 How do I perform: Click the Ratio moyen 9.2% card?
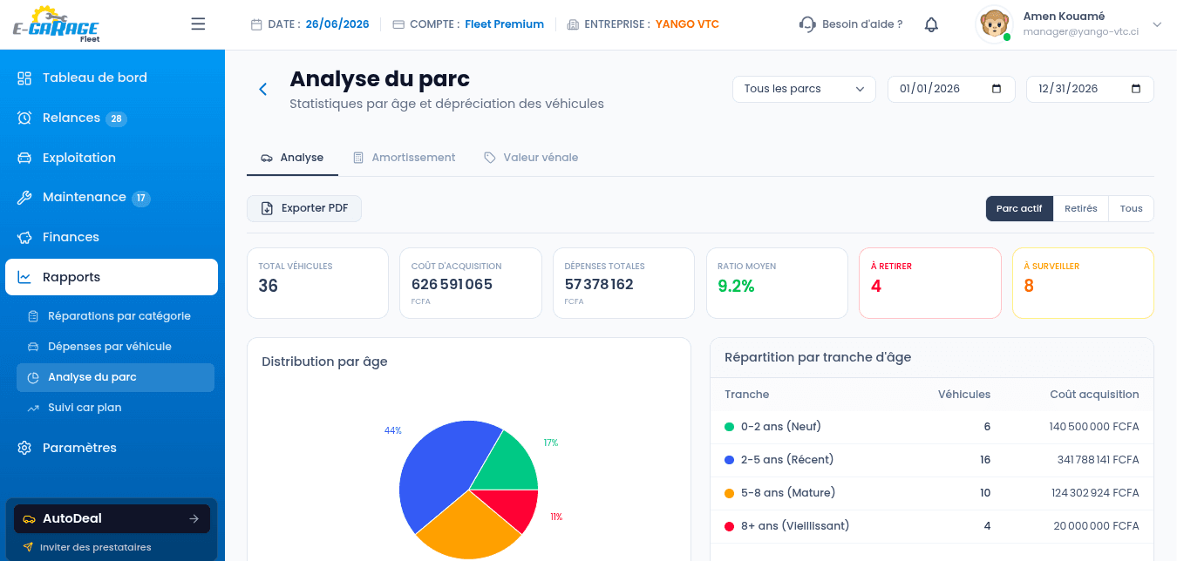777,283
